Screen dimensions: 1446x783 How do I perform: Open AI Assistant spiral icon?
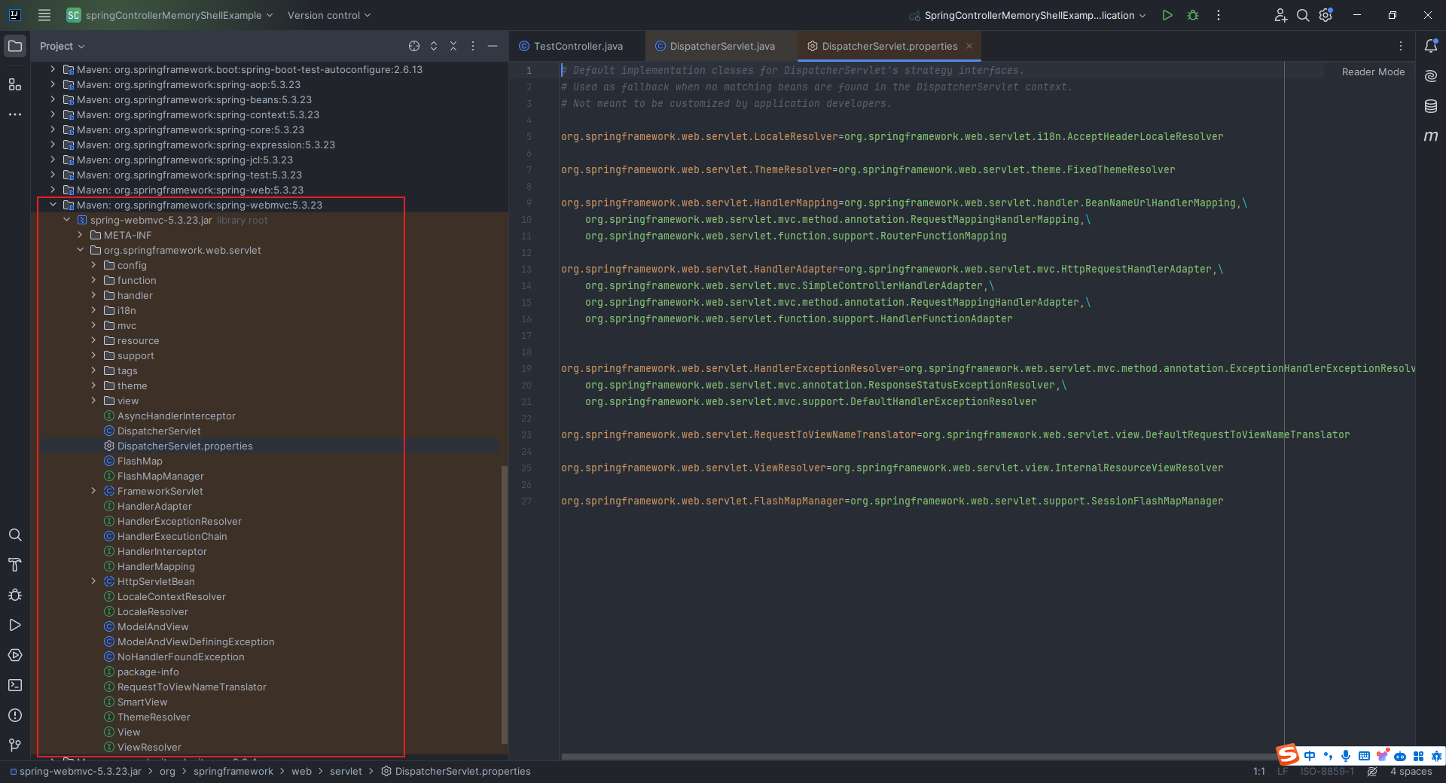click(1431, 76)
